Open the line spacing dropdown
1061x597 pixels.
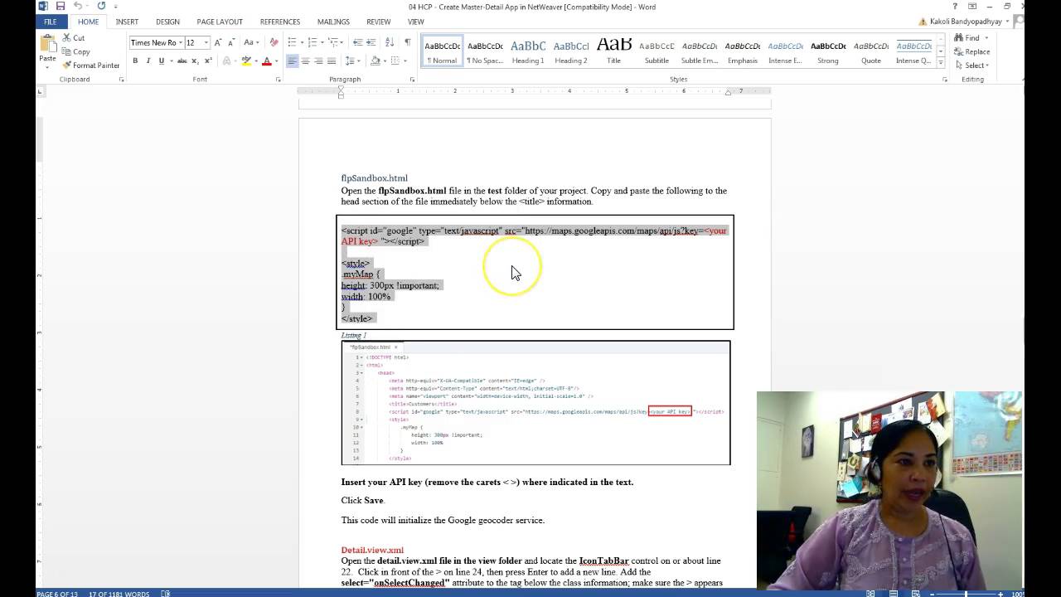[x=353, y=61]
